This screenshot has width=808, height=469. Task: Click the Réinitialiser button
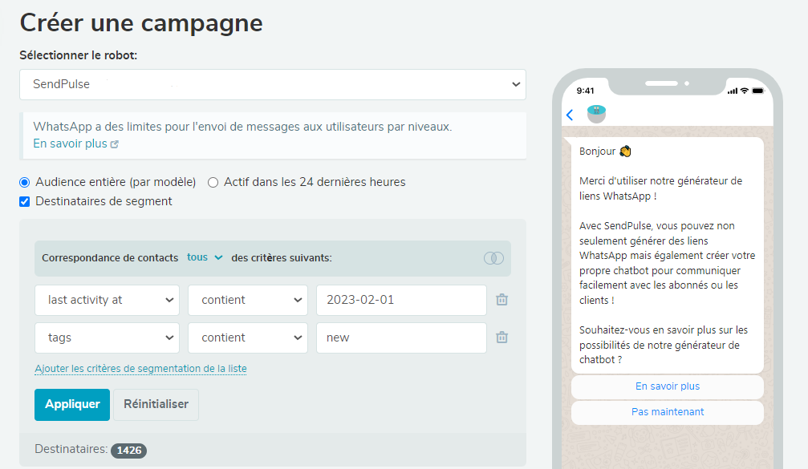[156, 404]
